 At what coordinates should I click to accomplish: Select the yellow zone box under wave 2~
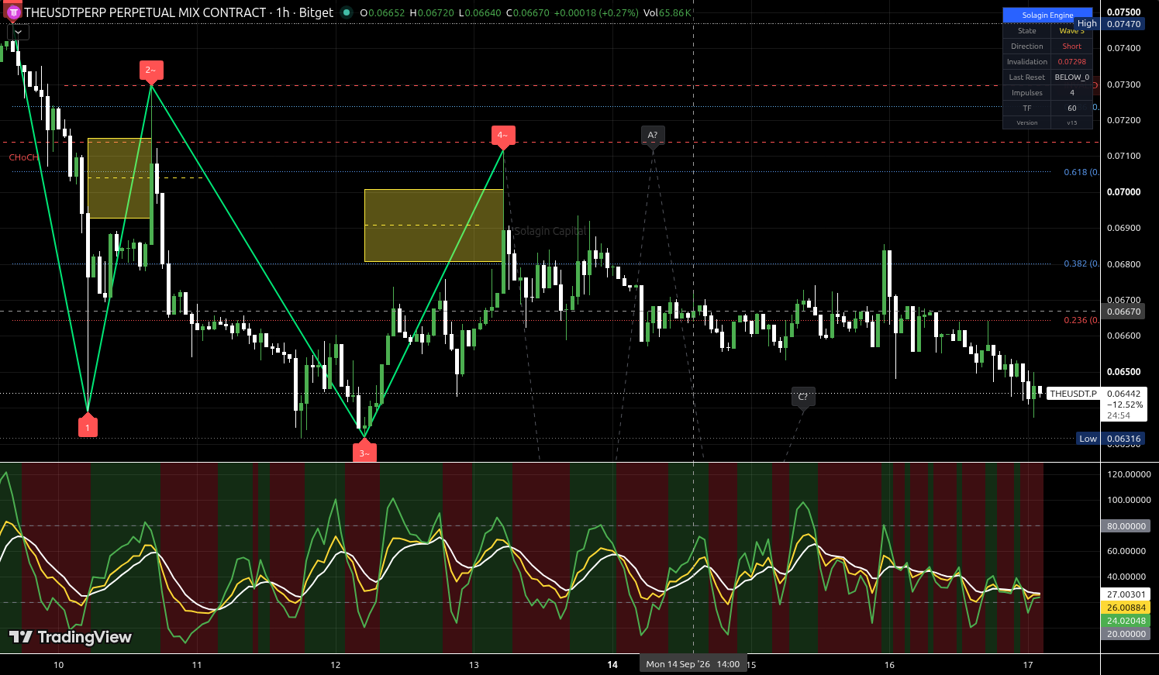[x=119, y=178]
